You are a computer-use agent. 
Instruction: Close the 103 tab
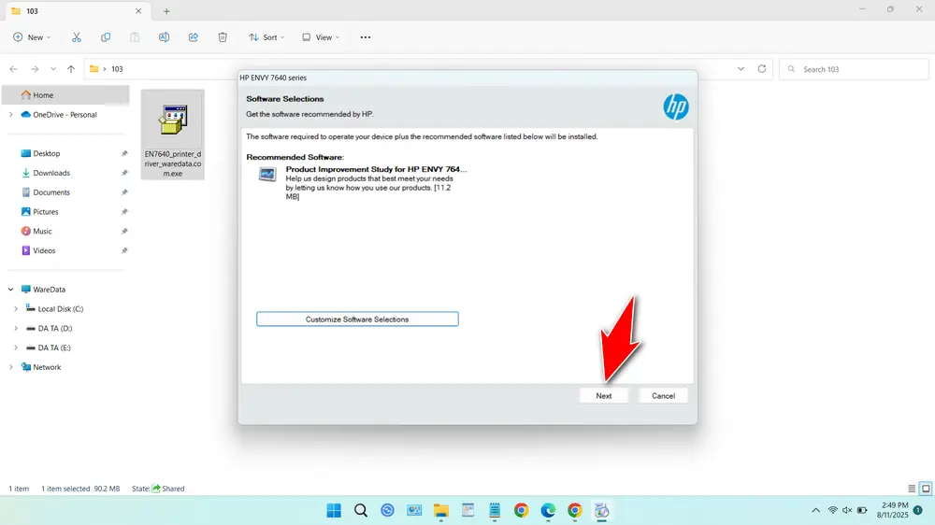(138, 11)
